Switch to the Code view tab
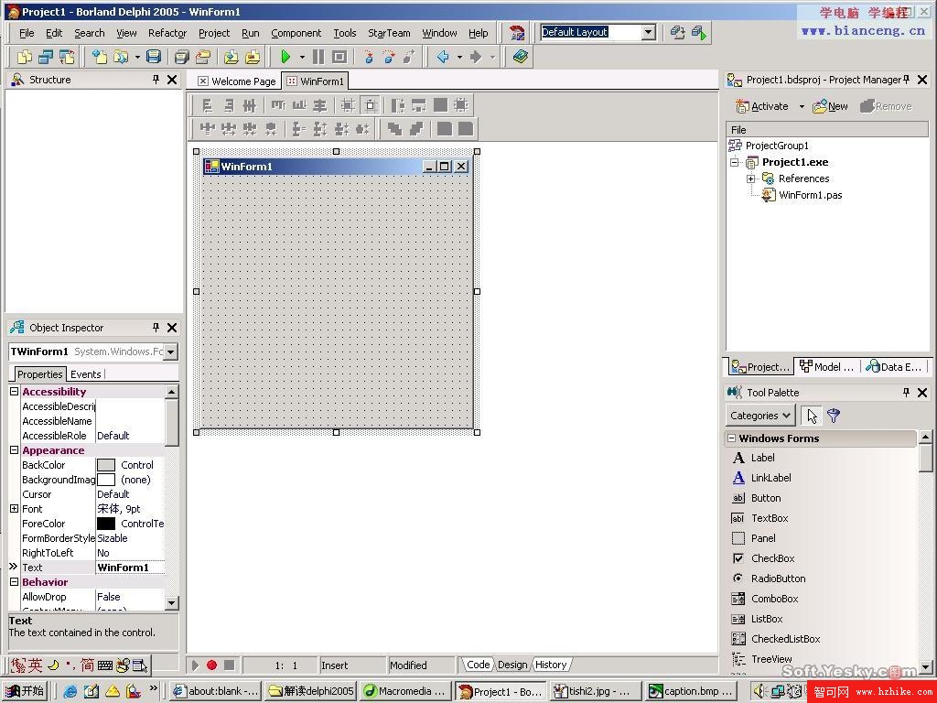The width and height of the screenshot is (937, 703). [478, 665]
